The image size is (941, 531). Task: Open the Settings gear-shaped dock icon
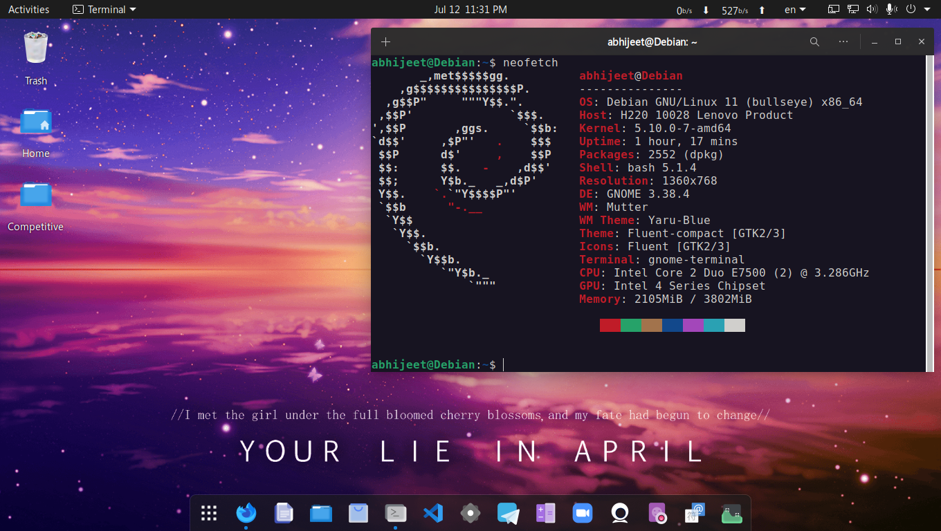(x=470, y=513)
